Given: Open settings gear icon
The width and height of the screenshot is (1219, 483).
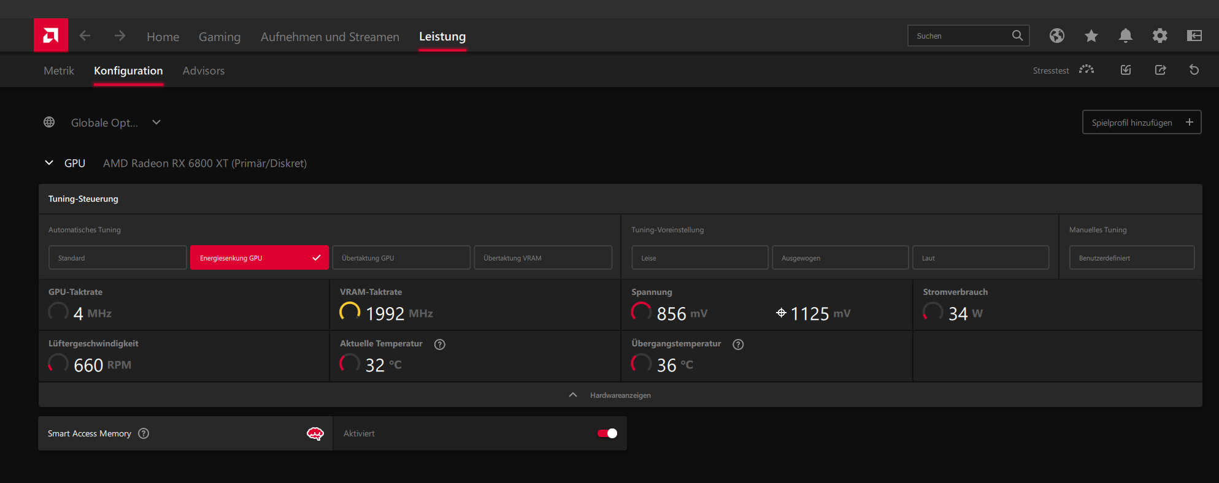Looking at the screenshot, I should tap(1159, 36).
